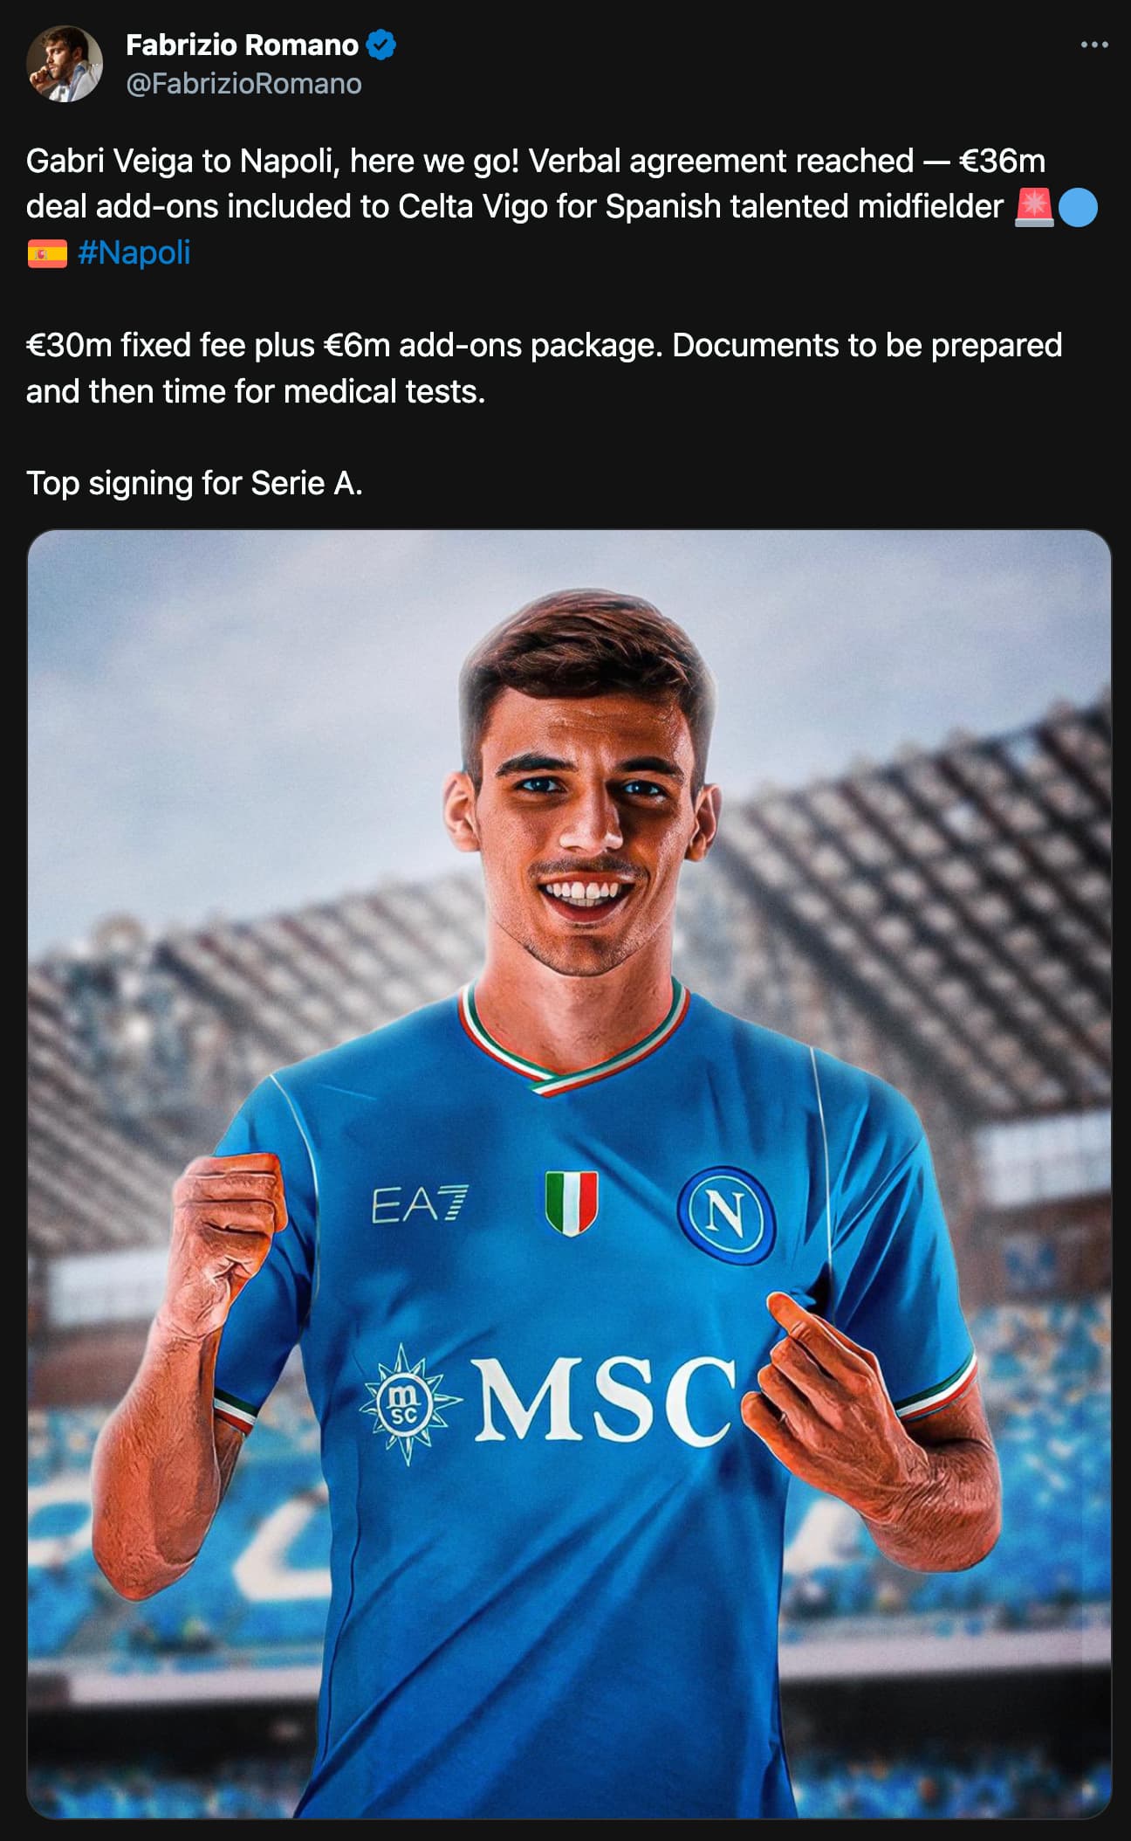Click the EA7 logo on the jersey

point(419,1204)
